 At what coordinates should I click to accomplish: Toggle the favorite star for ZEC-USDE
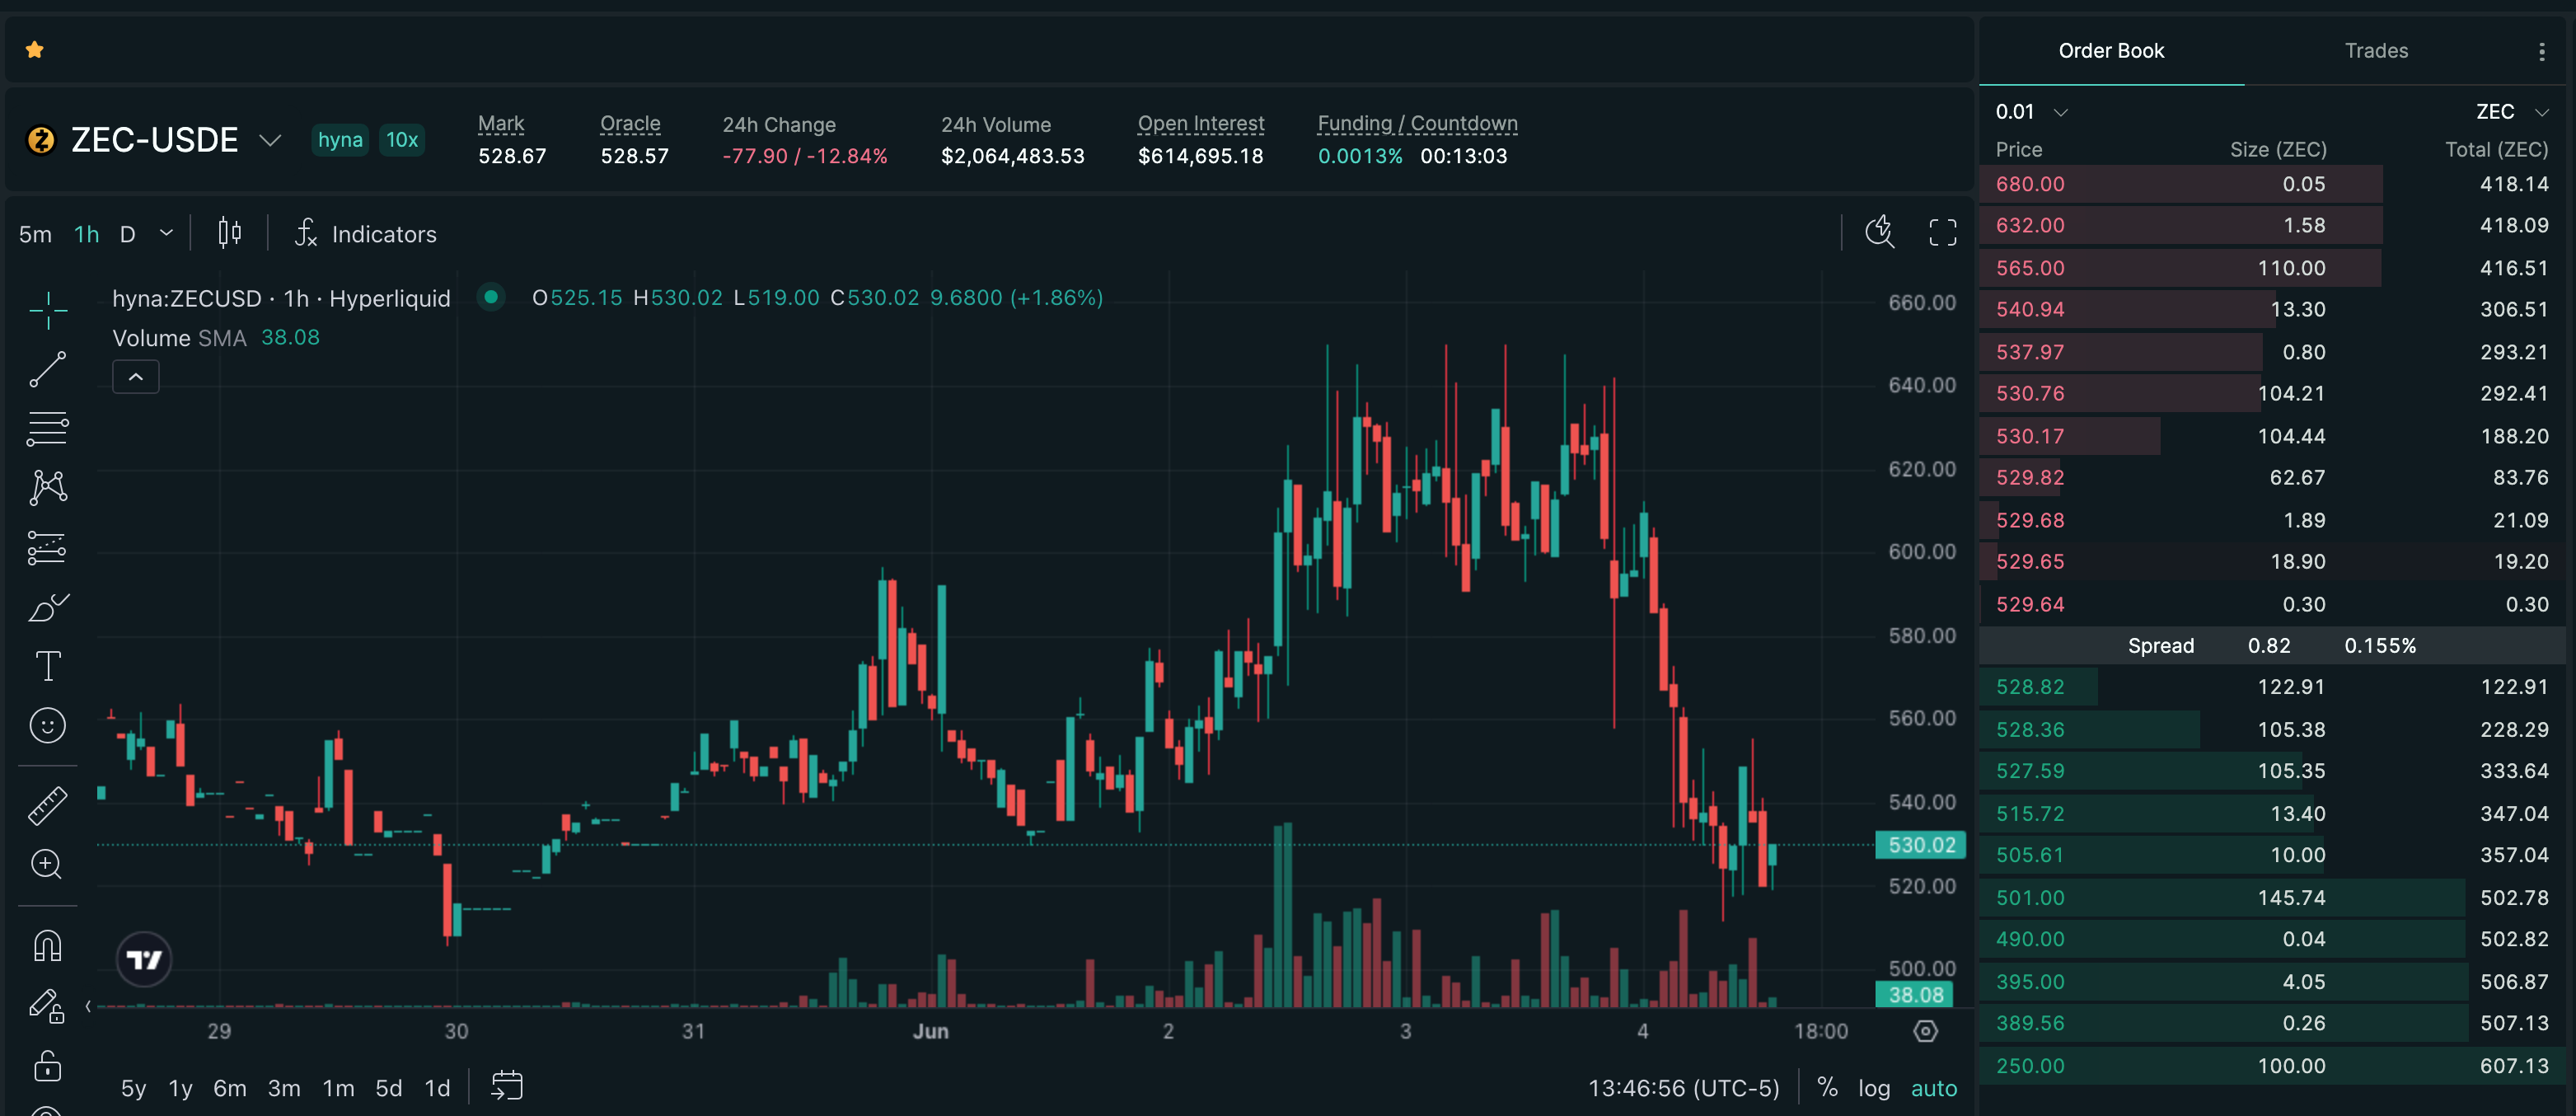35,50
